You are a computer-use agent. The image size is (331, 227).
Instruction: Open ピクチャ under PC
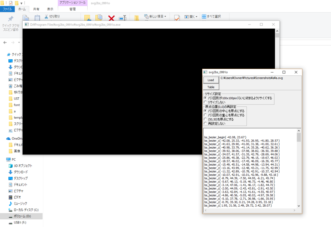pyautogui.click(x=16, y=191)
